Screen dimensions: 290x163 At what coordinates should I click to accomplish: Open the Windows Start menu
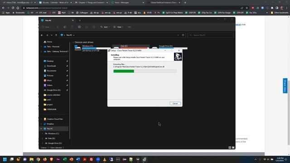[x=5, y=159]
